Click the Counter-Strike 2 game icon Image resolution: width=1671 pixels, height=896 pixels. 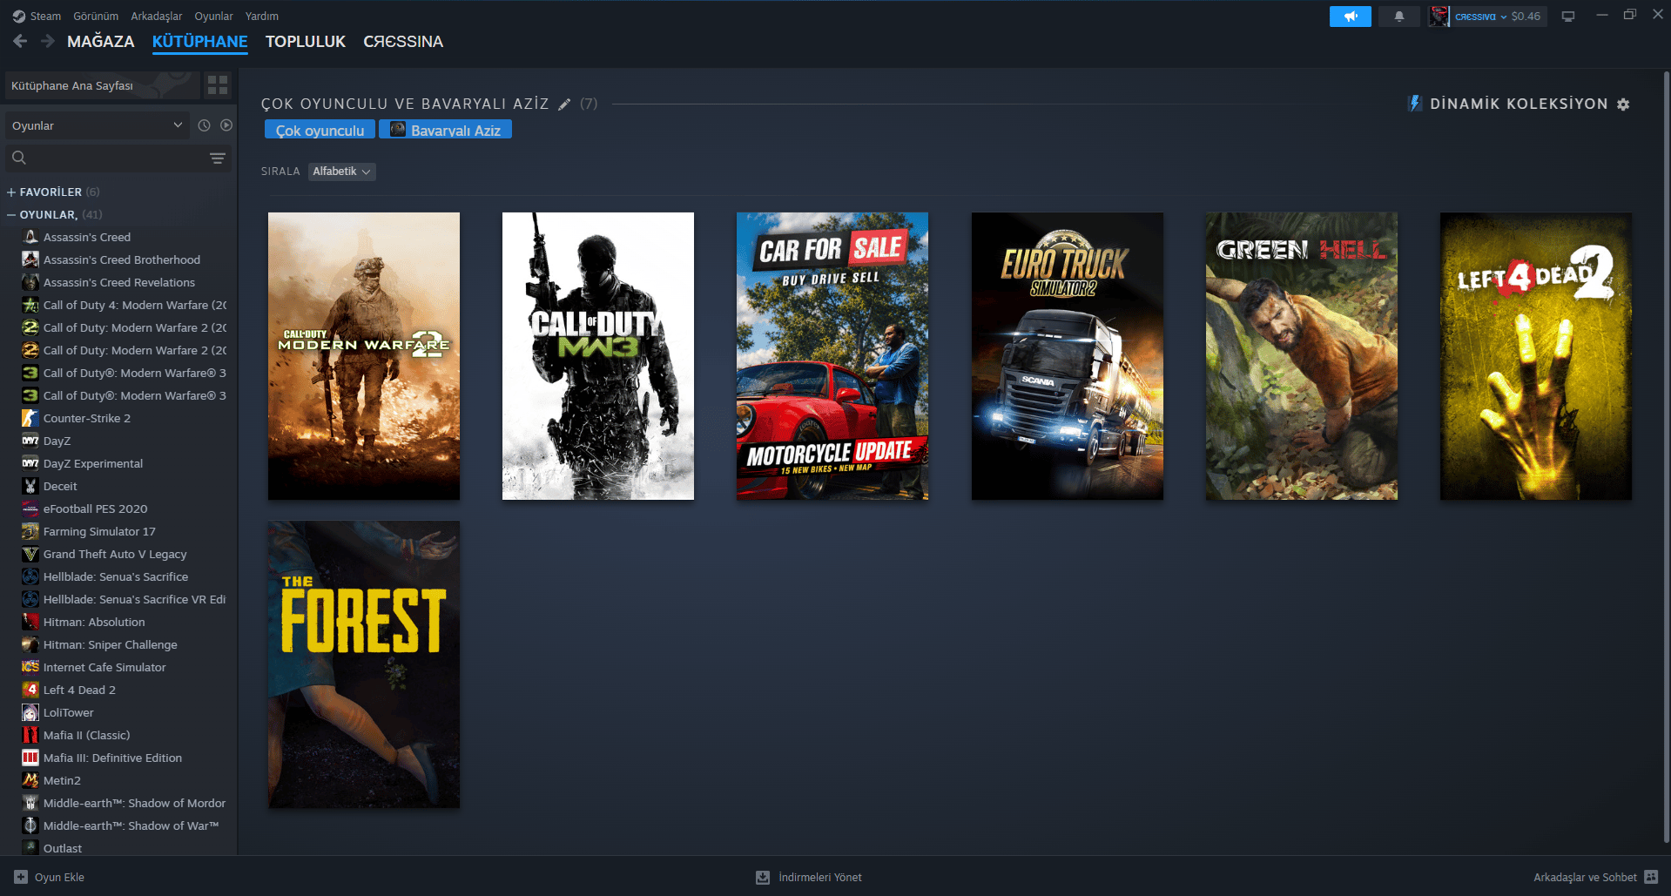point(30,418)
